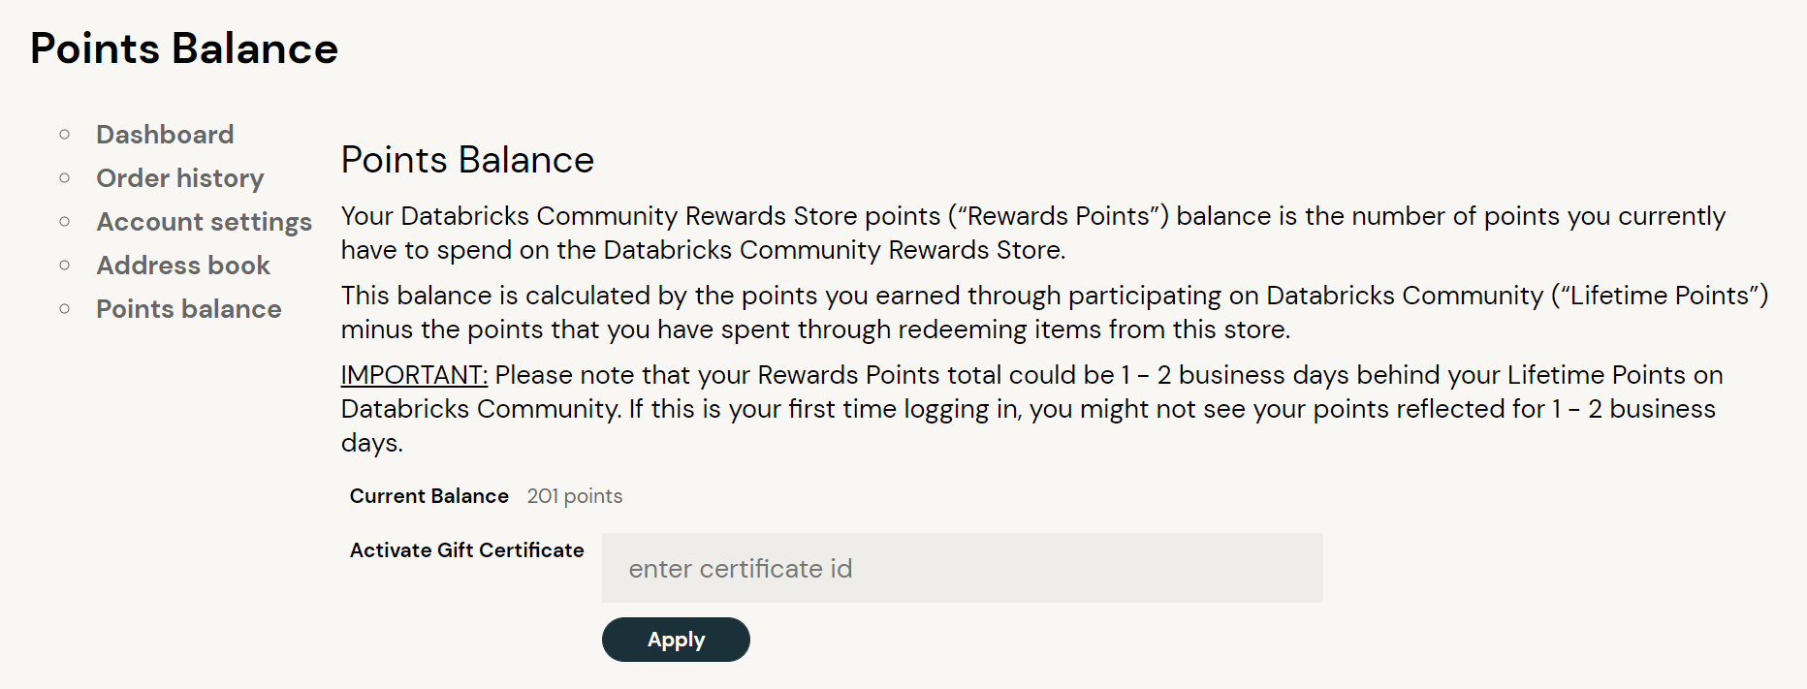
Task: Open the Dashboard sidebar link
Action: [165, 135]
